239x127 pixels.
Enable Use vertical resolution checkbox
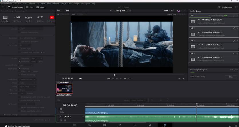19,41
